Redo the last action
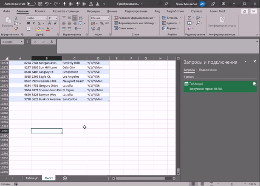260x186 pixels. pos(56,4)
